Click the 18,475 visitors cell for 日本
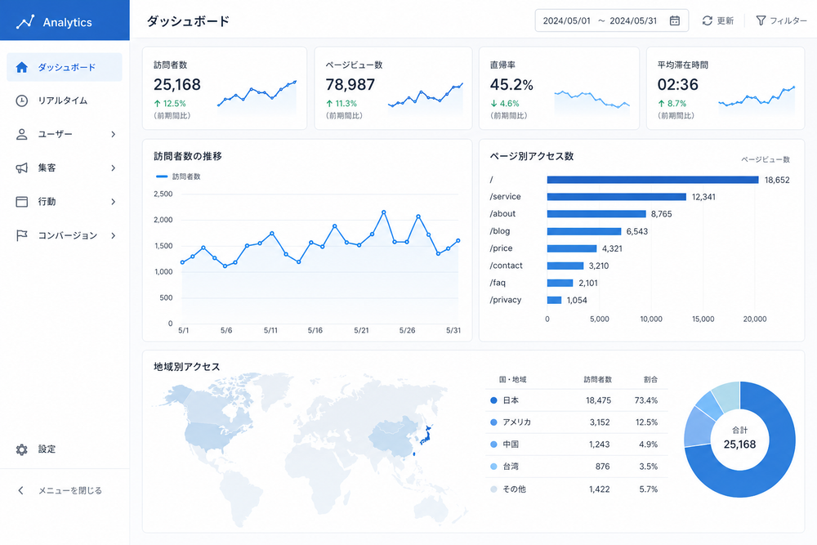Image resolution: width=817 pixels, height=545 pixels. [x=598, y=400]
